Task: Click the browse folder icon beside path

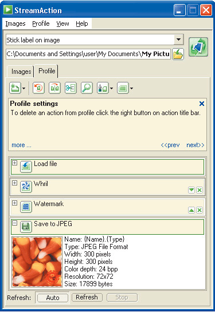Action: [178, 54]
